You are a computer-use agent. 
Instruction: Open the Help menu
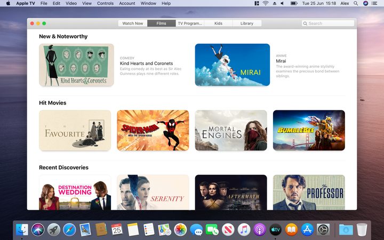166,3
